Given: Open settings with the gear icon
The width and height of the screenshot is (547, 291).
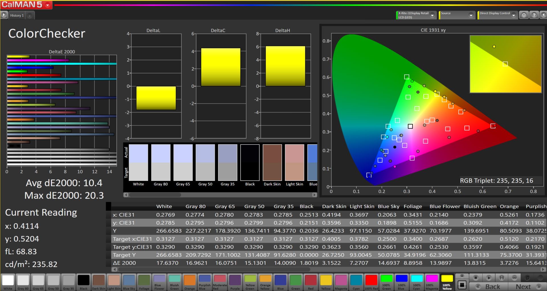Looking at the screenshot, I should 524,15.
